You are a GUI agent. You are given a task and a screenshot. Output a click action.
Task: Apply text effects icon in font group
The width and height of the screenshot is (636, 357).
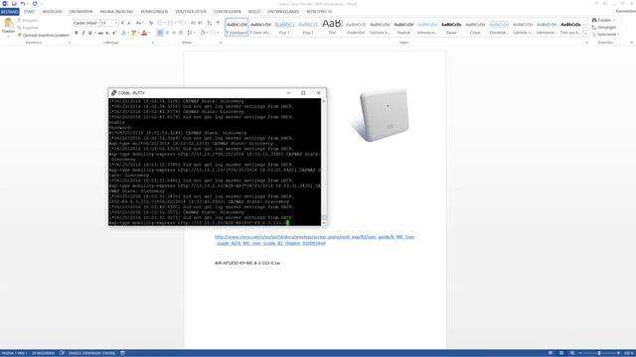tap(124, 33)
